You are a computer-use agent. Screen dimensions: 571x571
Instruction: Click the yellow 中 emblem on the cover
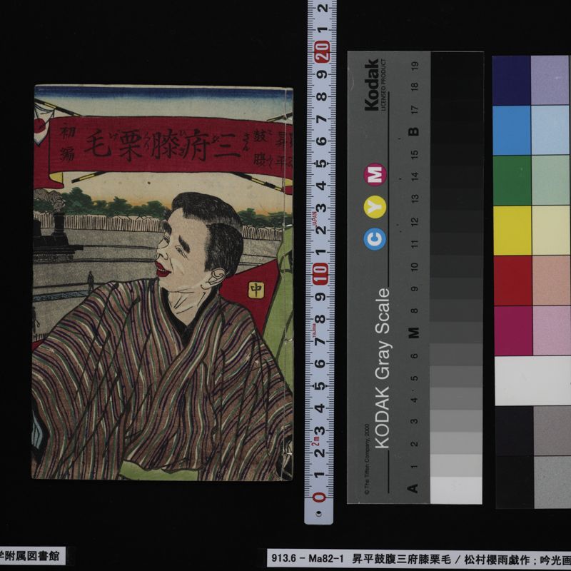[x=253, y=290]
